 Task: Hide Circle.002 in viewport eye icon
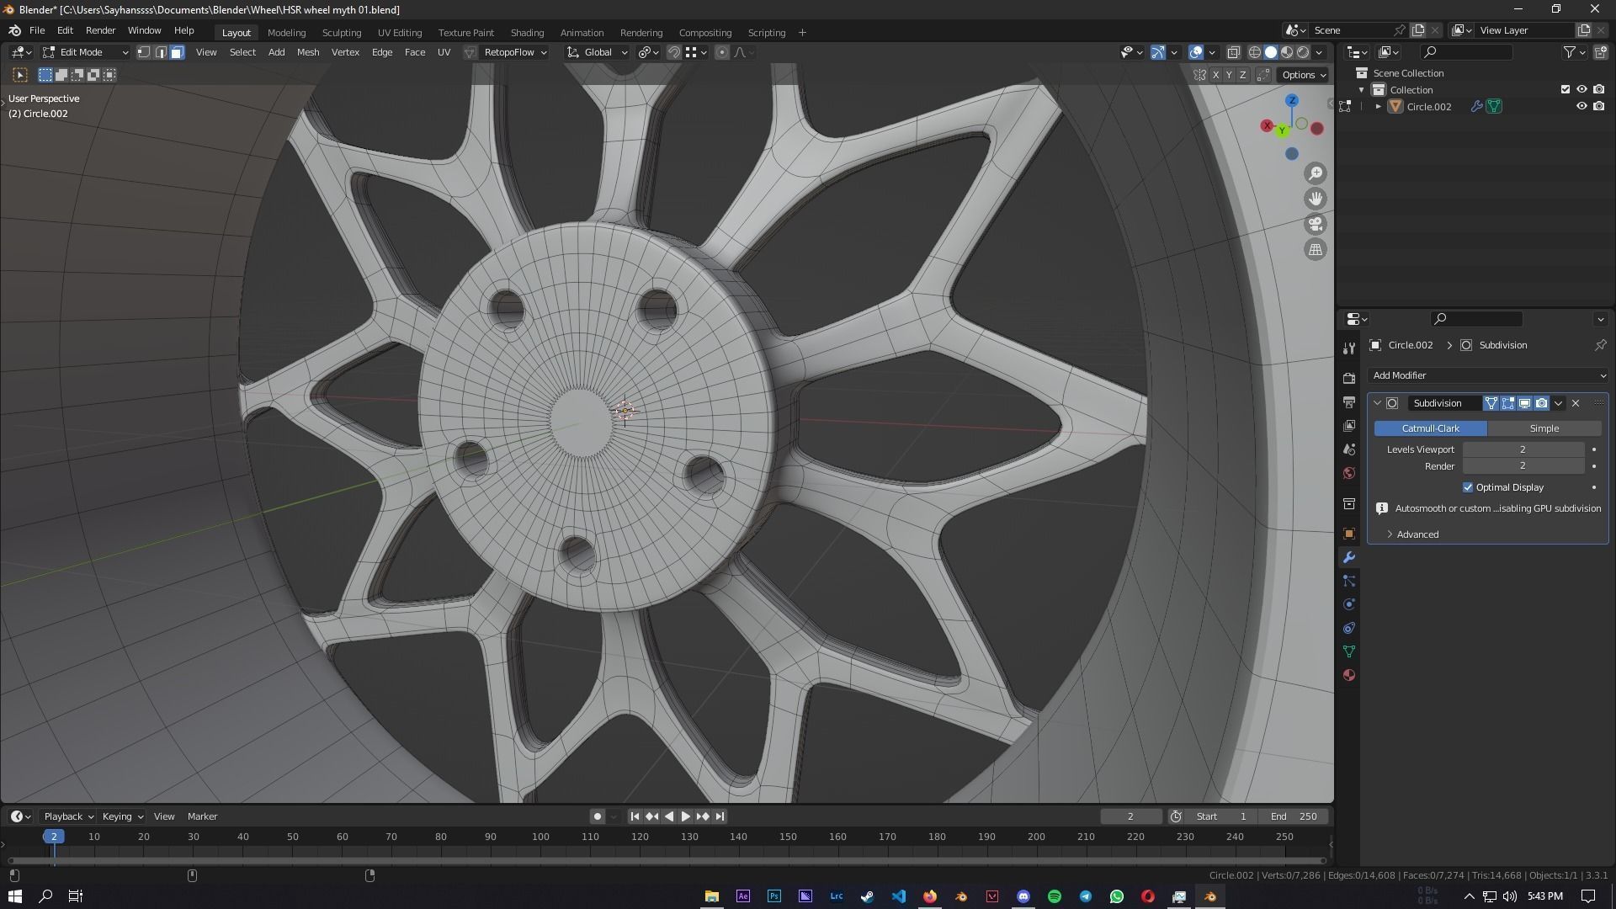pyautogui.click(x=1581, y=106)
